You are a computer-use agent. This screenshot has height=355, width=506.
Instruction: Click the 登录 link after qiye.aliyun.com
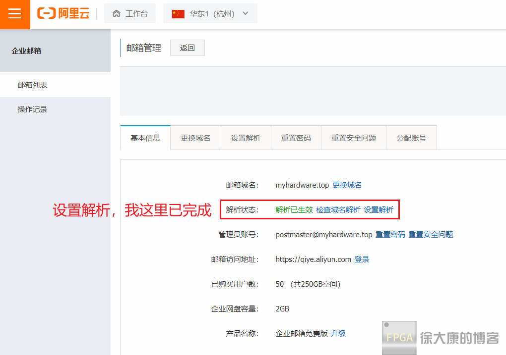click(362, 259)
